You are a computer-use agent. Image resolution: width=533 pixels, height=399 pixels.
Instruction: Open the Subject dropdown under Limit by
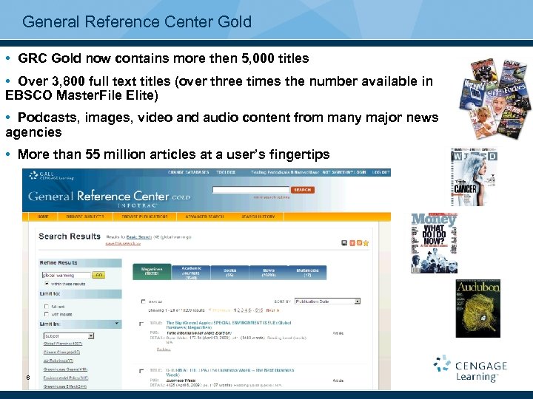pos(69,336)
